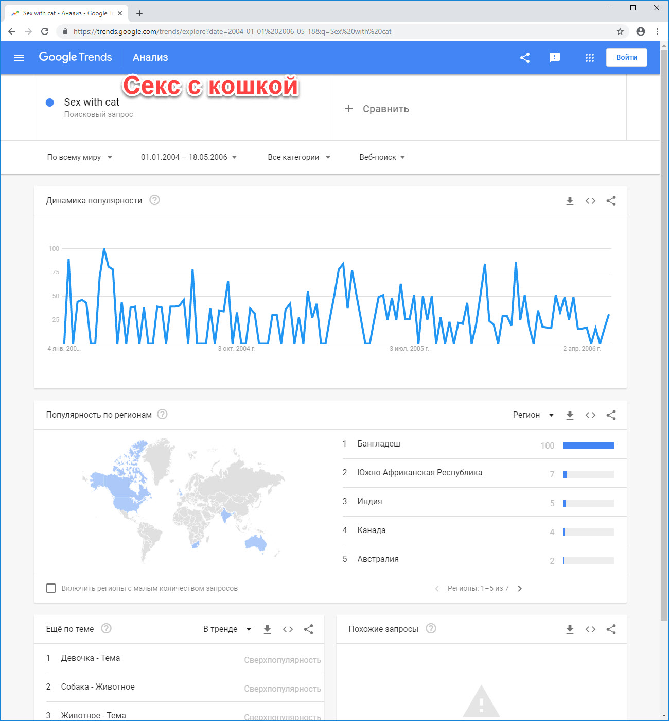Select Канада in the regions list

coord(372,530)
